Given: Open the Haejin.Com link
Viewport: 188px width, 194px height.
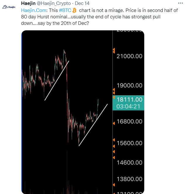Looking at the screenshot, I should (34, 11).
